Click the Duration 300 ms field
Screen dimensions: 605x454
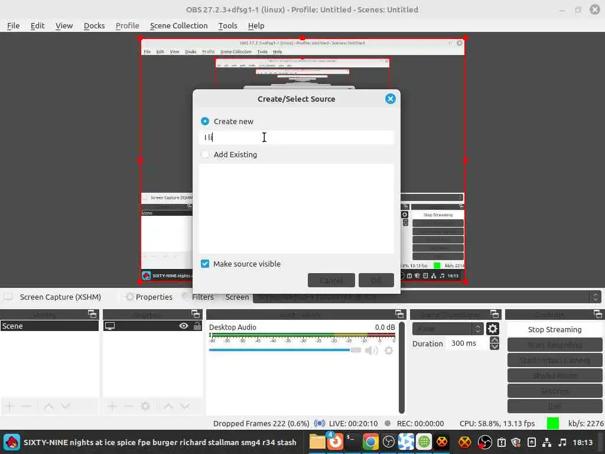[468, 343]
